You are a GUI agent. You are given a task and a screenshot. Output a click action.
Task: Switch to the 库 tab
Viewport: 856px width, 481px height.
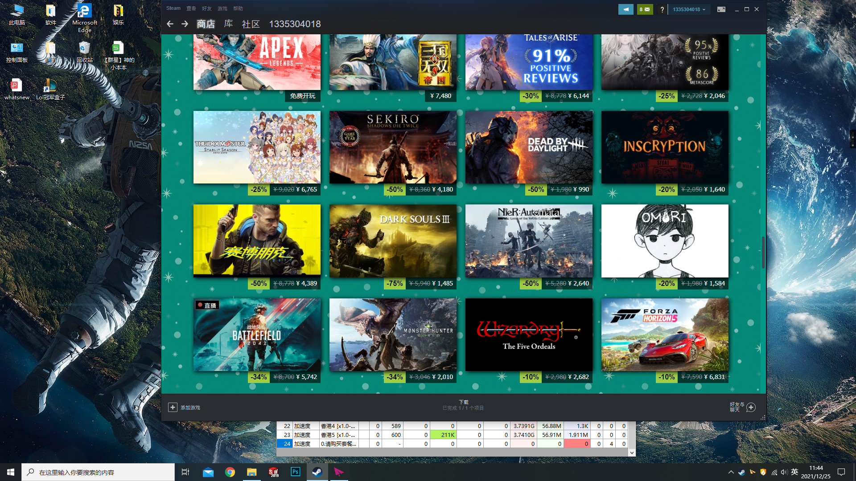tap(228, 24)
